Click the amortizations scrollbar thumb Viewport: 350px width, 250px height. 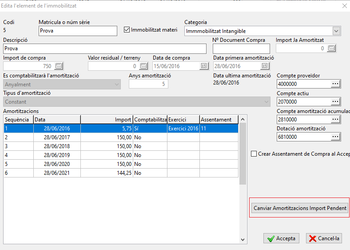[243, 154]
